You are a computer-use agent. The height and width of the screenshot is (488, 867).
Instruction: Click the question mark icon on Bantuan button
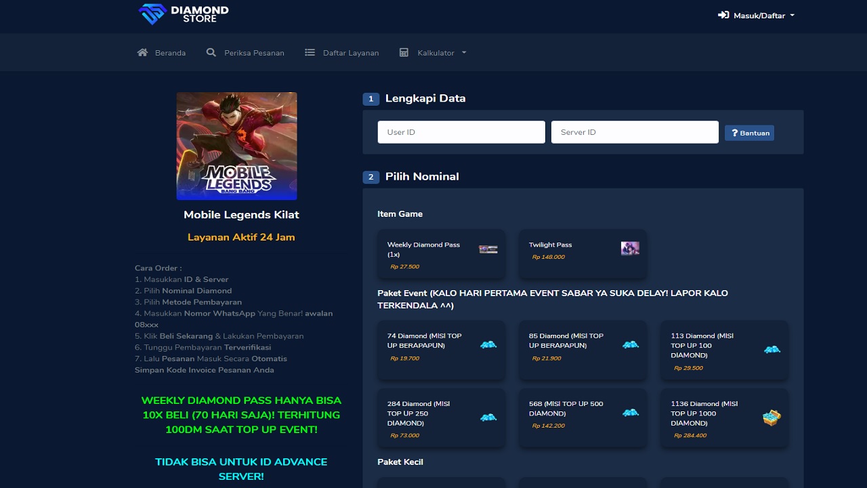736,133
